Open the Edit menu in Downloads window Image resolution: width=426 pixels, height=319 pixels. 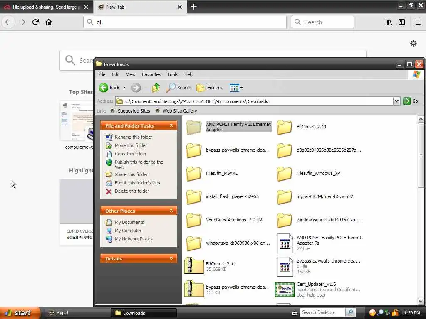click(x=116, y=74)
